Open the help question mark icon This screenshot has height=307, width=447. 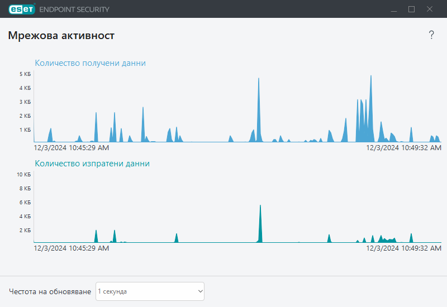coord(431,35)
